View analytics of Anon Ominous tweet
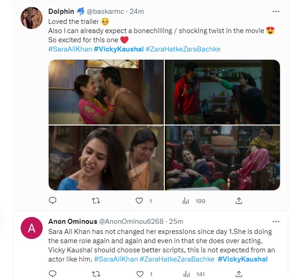Image resolution: width=291 pixels, height=279 pixels. pyautogui.click(x=186, y=274)
